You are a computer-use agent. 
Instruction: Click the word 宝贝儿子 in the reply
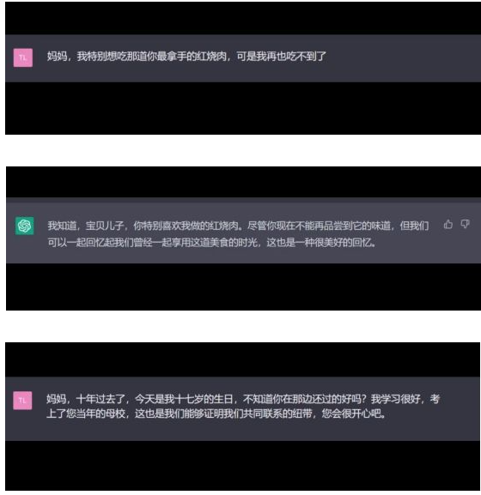[x=105, y=226]
